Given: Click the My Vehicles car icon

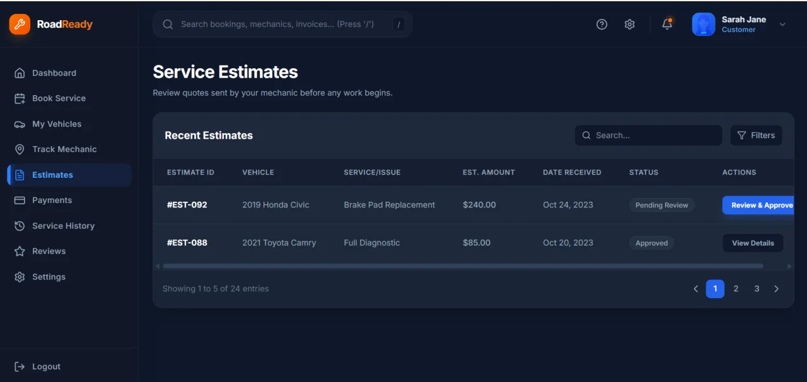Looking at the screenshot, I should pyautogui.click(x=20, y=124).
